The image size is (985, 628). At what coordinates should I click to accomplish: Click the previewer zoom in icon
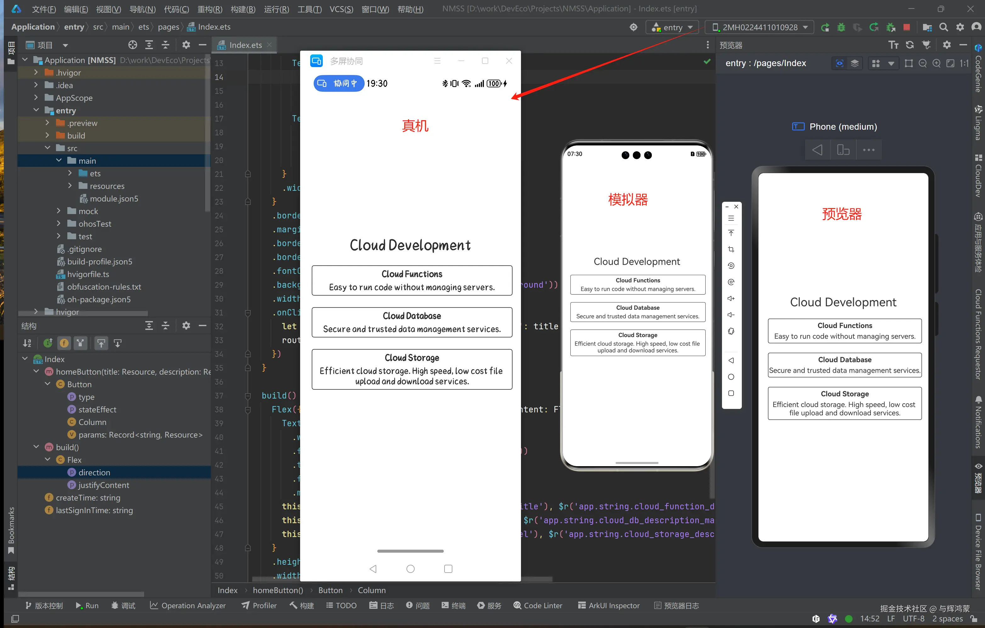point(936,64)
